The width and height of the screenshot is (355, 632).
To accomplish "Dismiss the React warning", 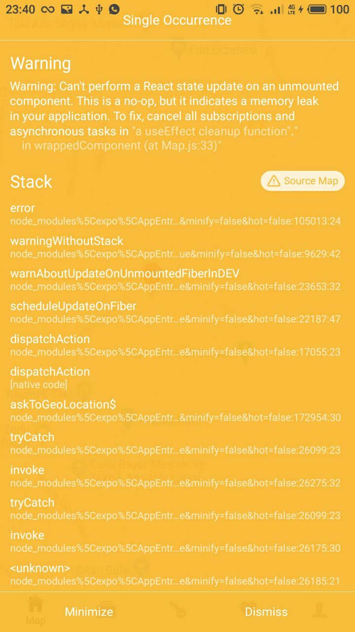I will 266,612.
